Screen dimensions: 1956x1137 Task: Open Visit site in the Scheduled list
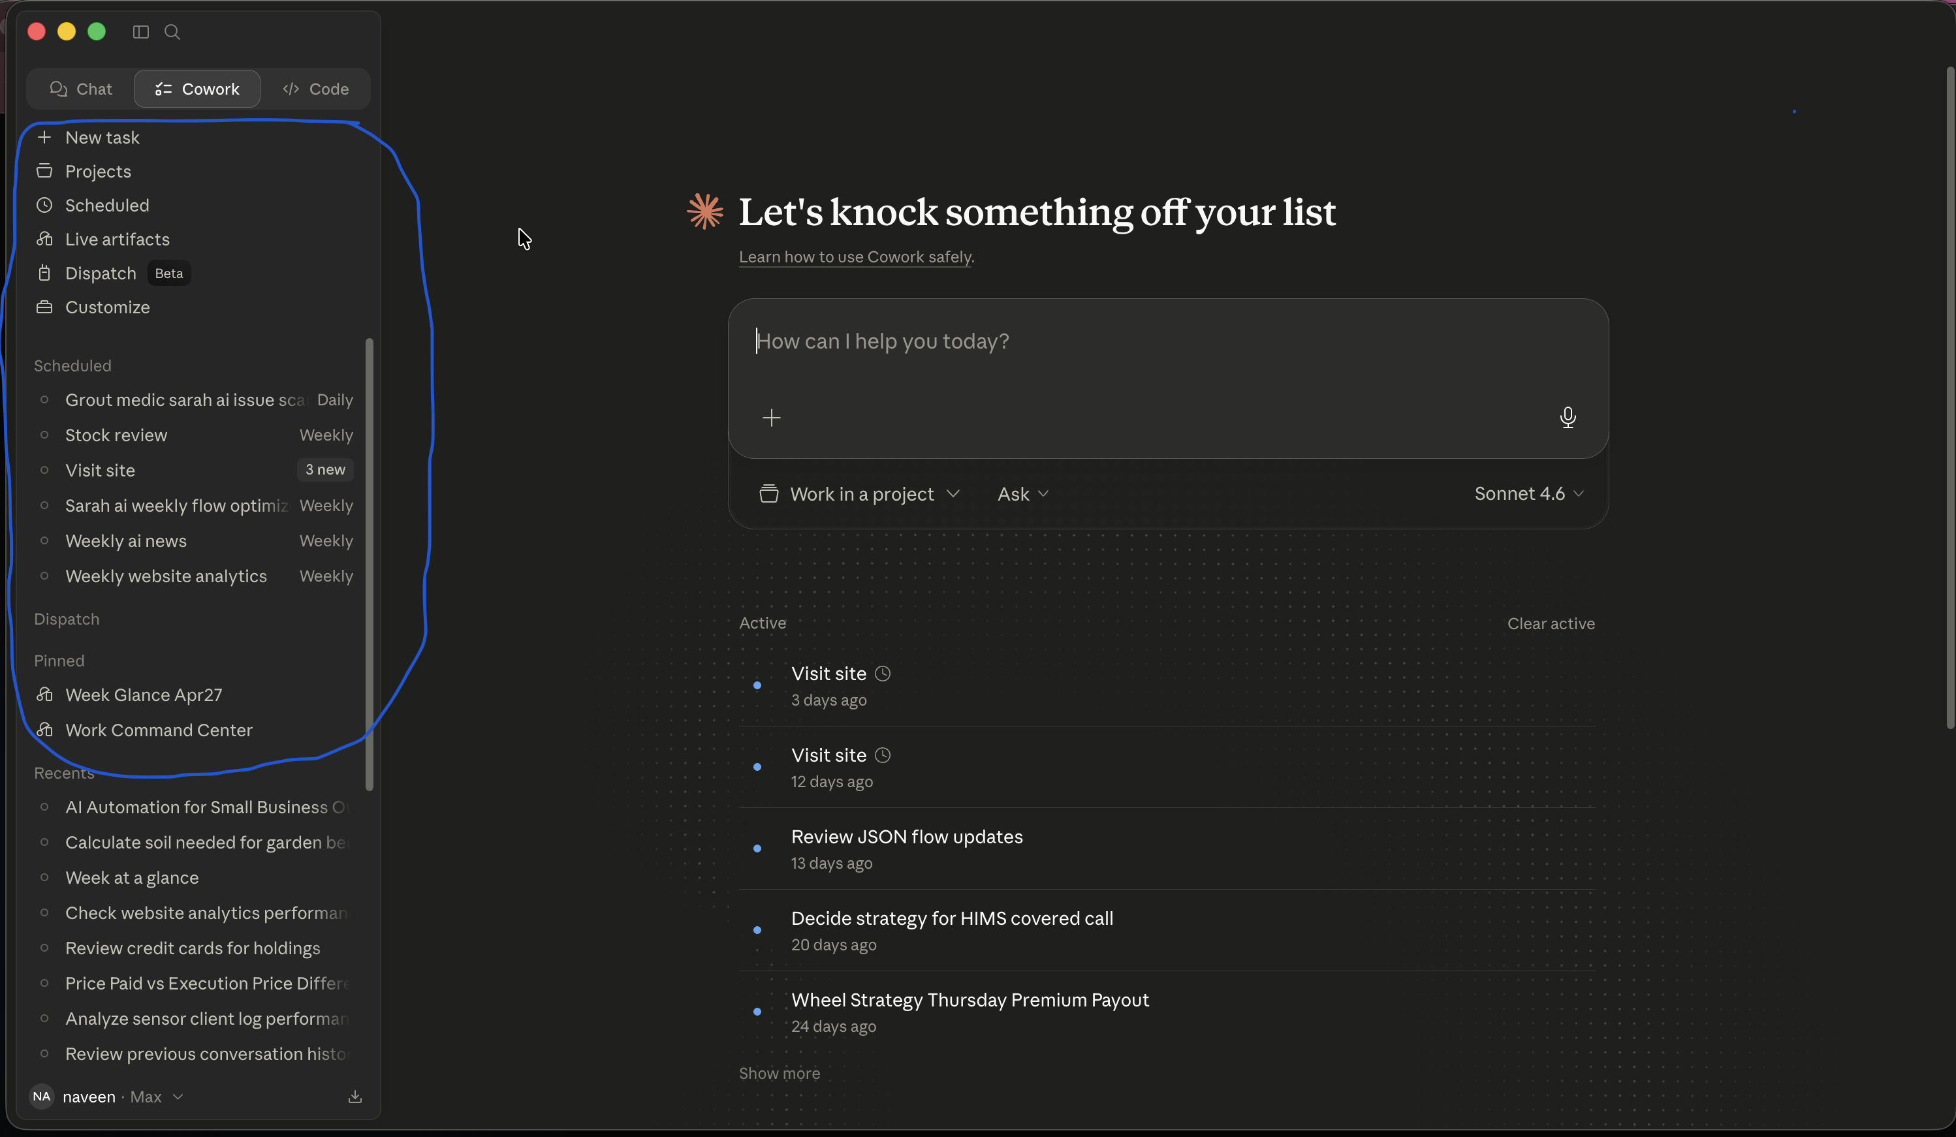coord(194,469)
